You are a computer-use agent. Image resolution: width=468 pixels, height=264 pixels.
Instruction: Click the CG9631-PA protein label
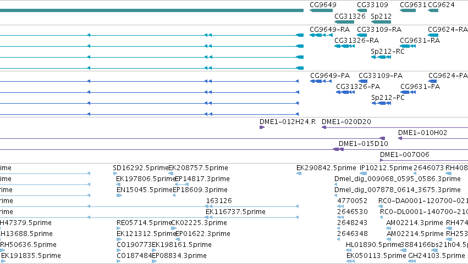(x=420, y=87)
